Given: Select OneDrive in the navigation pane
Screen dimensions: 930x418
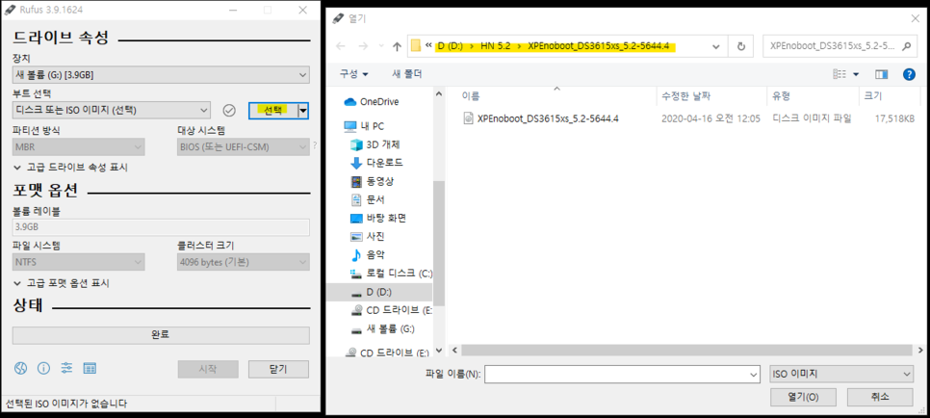Looking at the screenshot, I should pos(373,101).
